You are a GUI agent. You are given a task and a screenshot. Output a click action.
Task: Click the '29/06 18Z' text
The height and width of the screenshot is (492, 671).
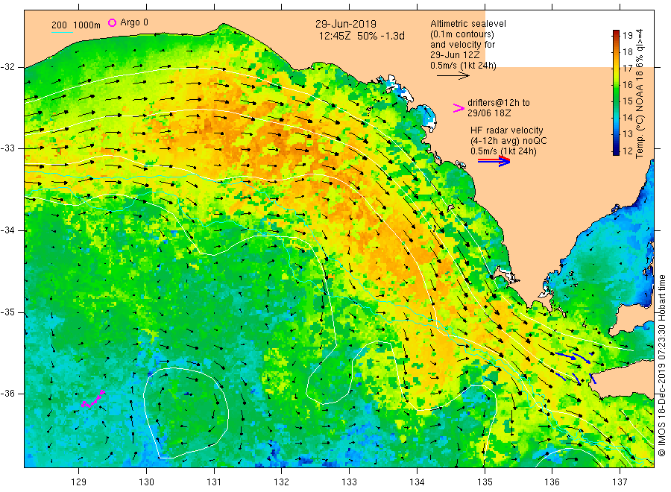tap(488, 113)
